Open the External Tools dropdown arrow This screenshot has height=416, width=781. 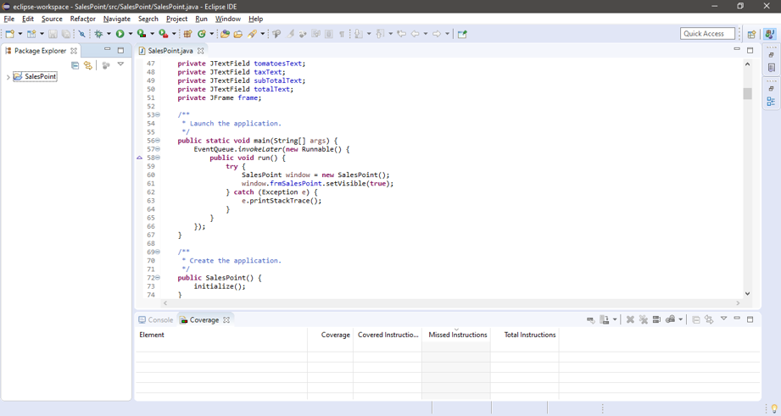174,34
